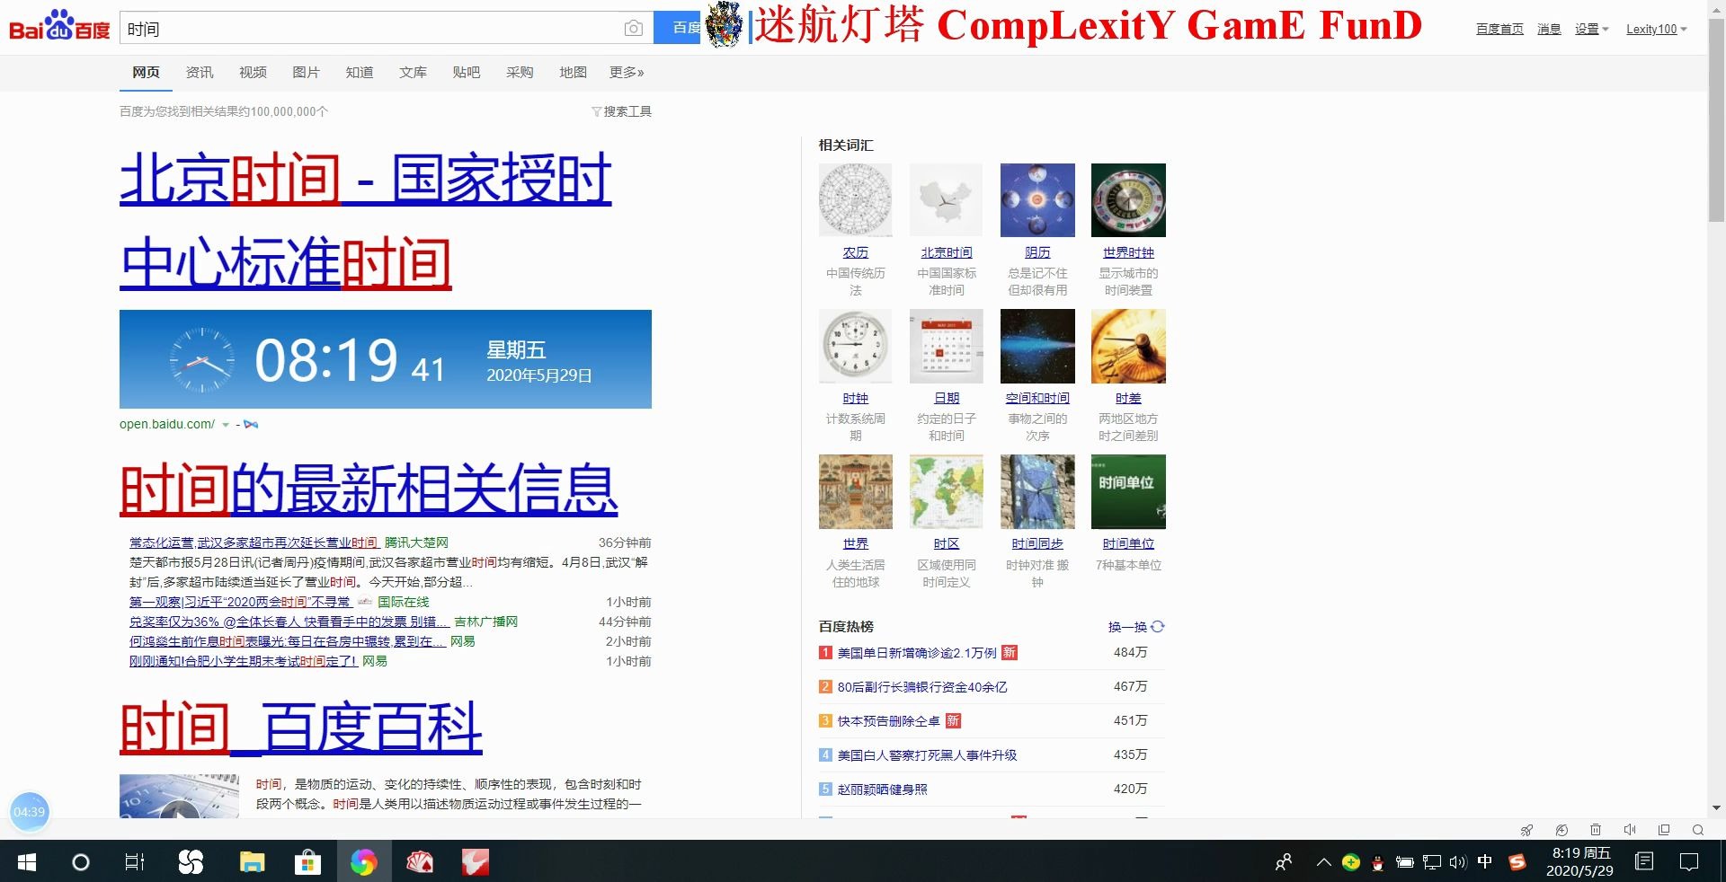1726x882 pixels.
Task: Open 时间的最新相关信息 heading link
Action: tap(369, 489)
